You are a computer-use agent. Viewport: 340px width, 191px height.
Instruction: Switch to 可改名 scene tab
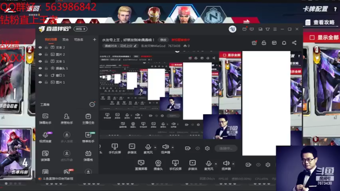79,39
